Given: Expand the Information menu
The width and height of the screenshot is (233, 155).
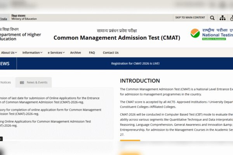Looking at the screenshot, I should (x=32, y=53).
